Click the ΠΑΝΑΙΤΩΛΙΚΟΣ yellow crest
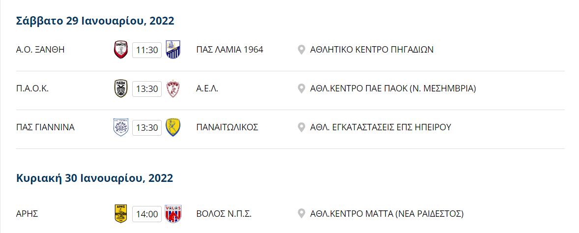Image resolution: width=579 pixels, height=233 pixels. pyautogui.click(x=173, y=127)
